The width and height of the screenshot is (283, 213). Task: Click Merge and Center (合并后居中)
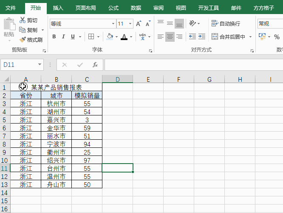(x=228, y=37)
